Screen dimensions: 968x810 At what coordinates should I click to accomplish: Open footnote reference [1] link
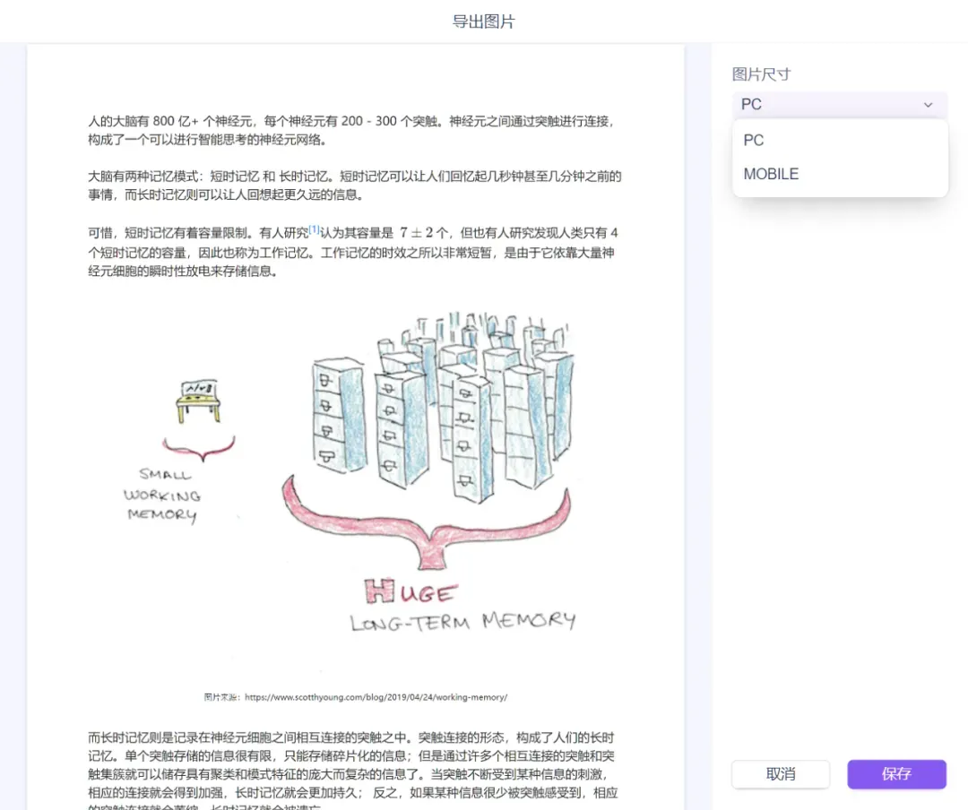(x=315, y=229)
